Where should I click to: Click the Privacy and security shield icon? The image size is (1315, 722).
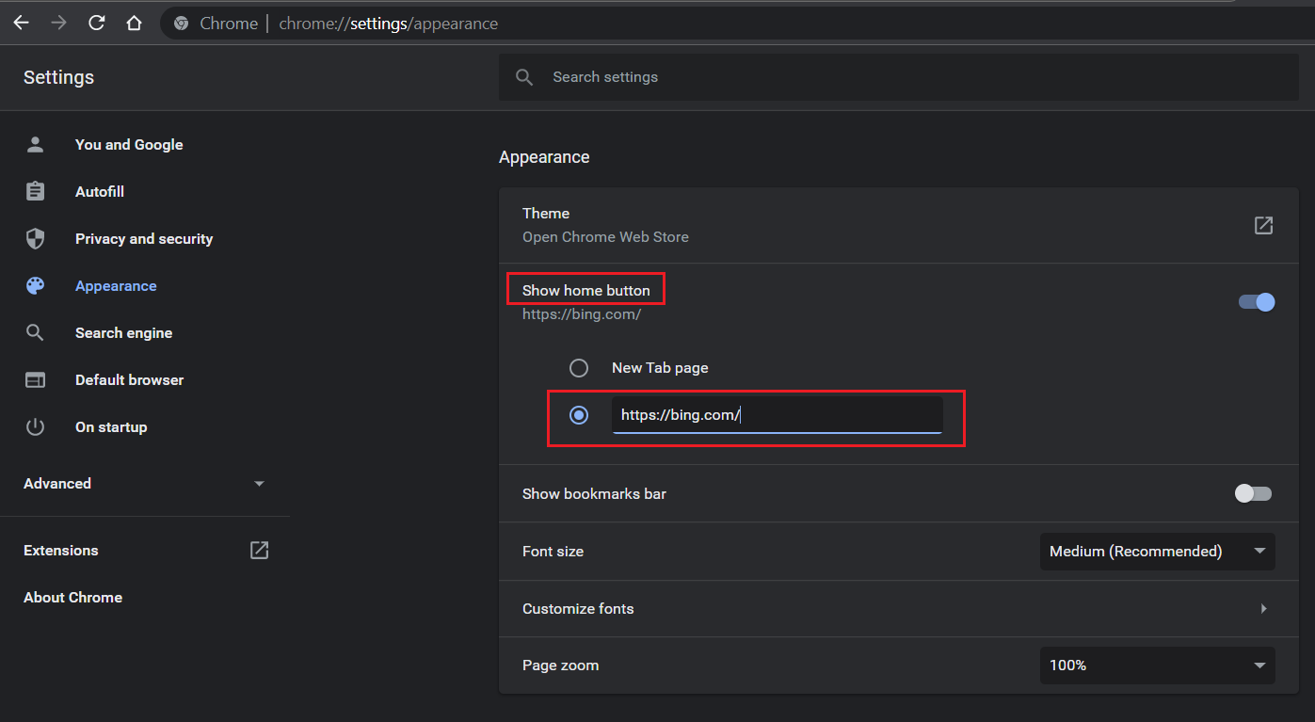point(35,238)
